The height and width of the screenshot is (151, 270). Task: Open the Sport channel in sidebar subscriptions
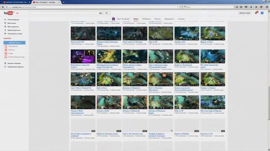click(11, 53)
